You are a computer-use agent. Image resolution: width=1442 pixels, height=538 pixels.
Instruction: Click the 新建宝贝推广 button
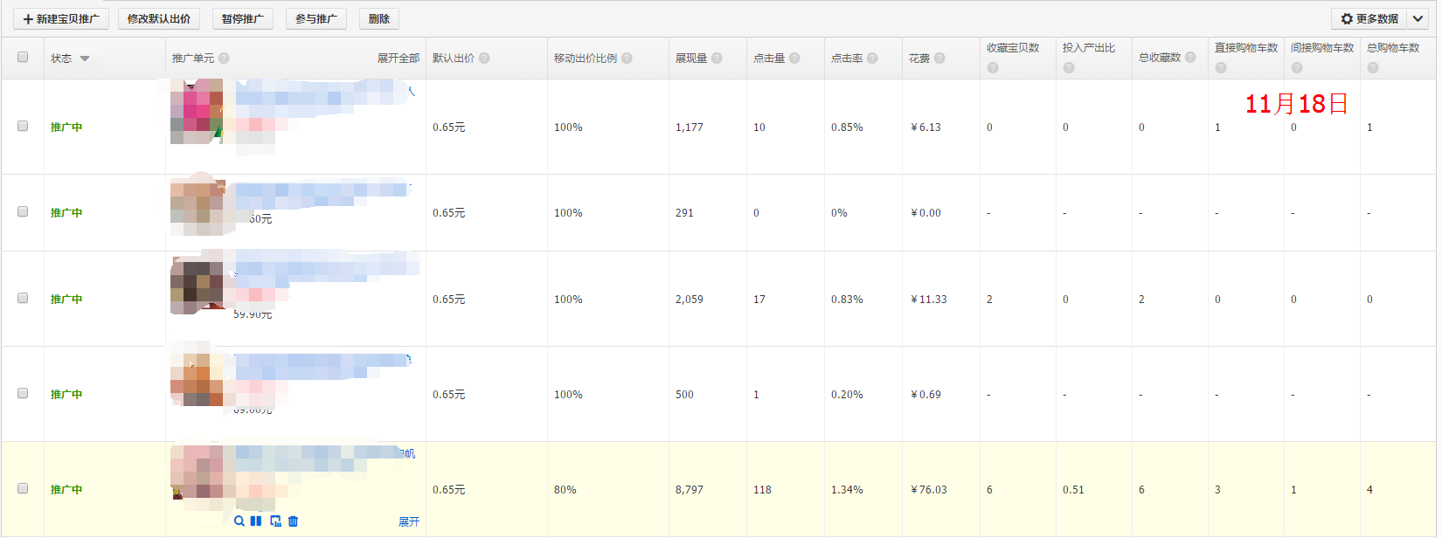(61, 18)
